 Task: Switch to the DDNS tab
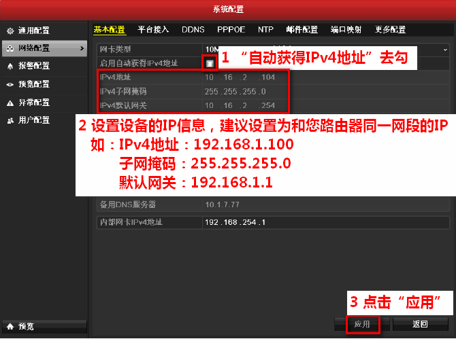tap(193, 30)
